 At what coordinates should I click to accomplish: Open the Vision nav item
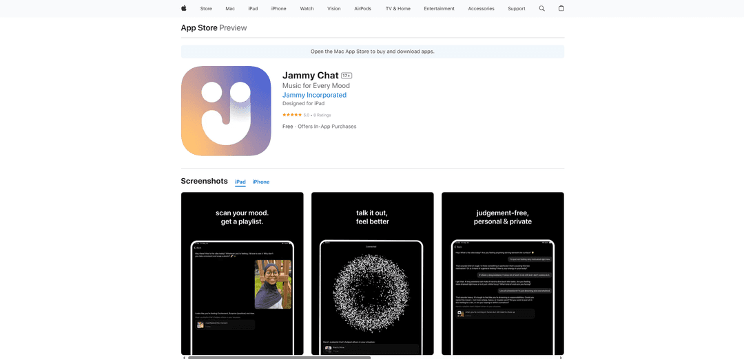point(333,8)
